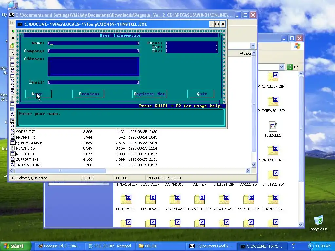Select ITTL125S.ZIP icon in Explorer
Viewport: 335px width, 251px height.
coord(273,175)
